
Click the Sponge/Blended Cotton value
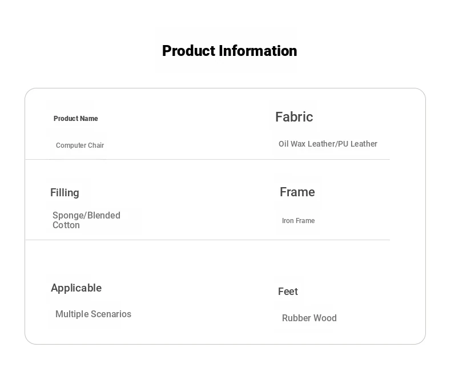point(86,220)
